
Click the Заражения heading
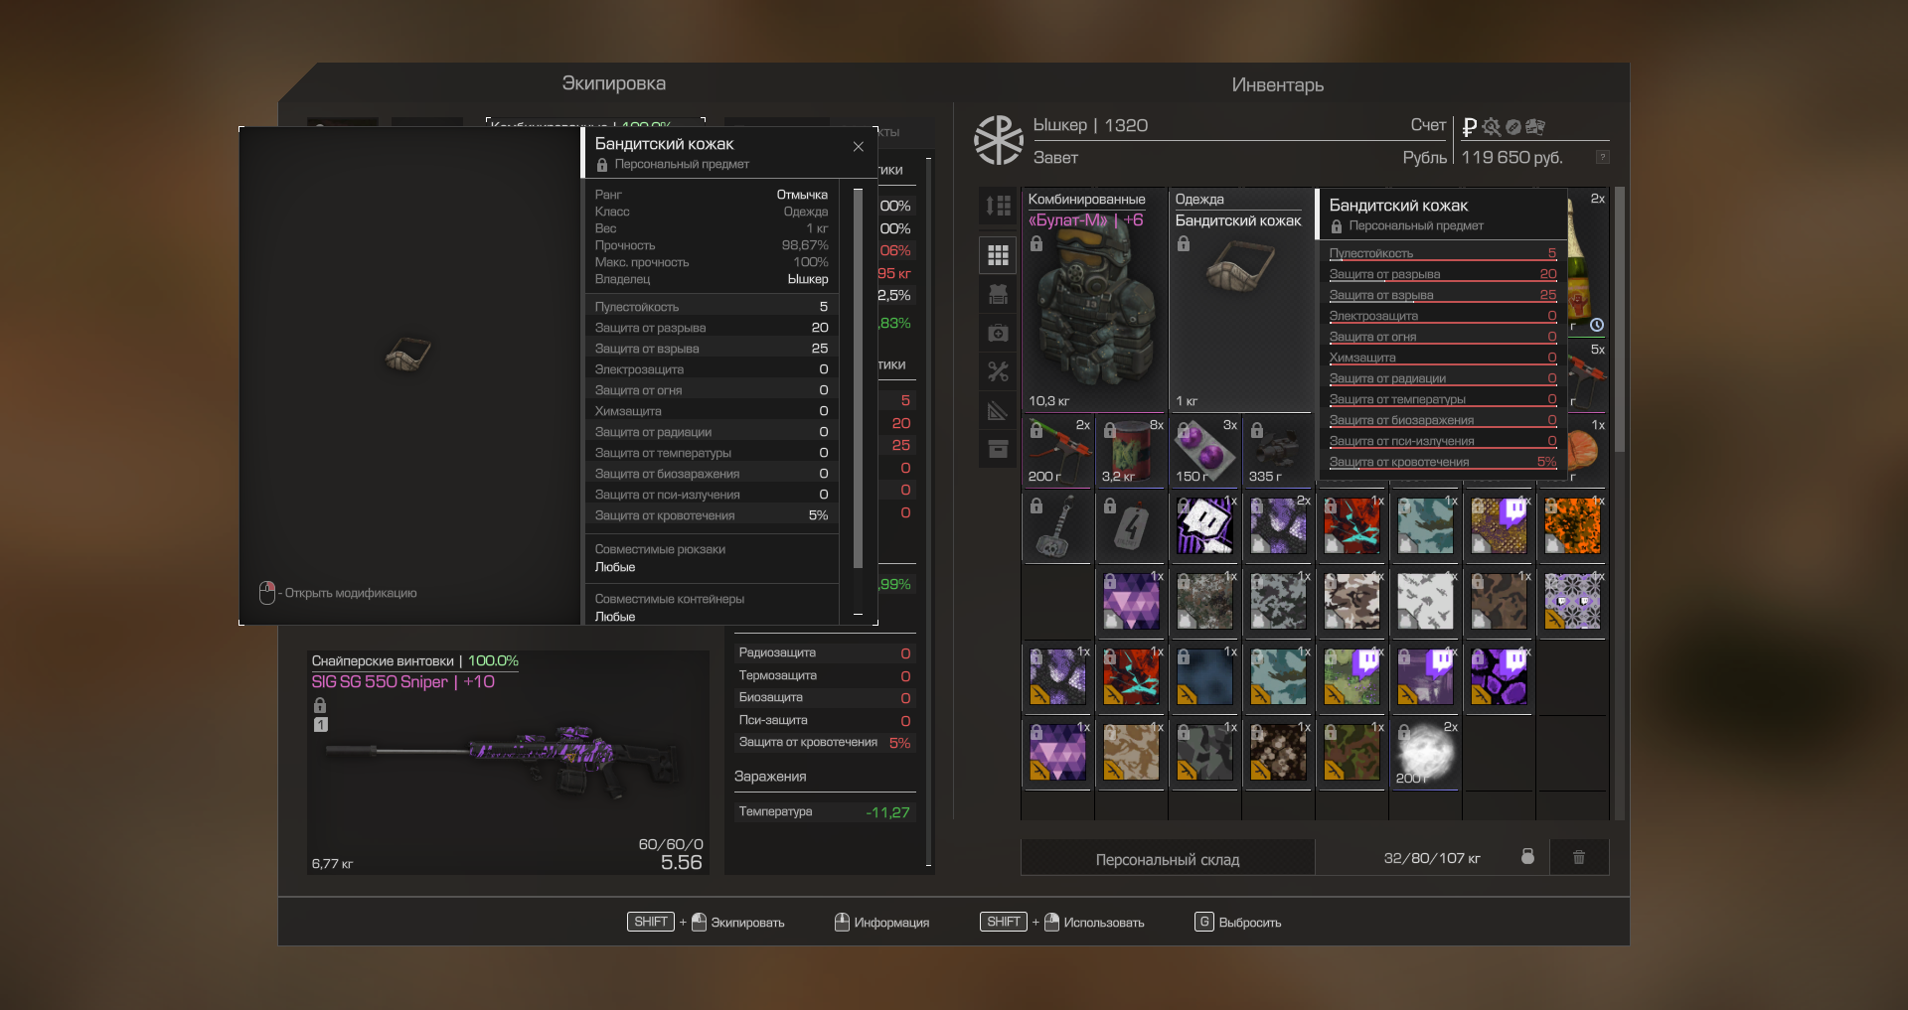[770, 777]
